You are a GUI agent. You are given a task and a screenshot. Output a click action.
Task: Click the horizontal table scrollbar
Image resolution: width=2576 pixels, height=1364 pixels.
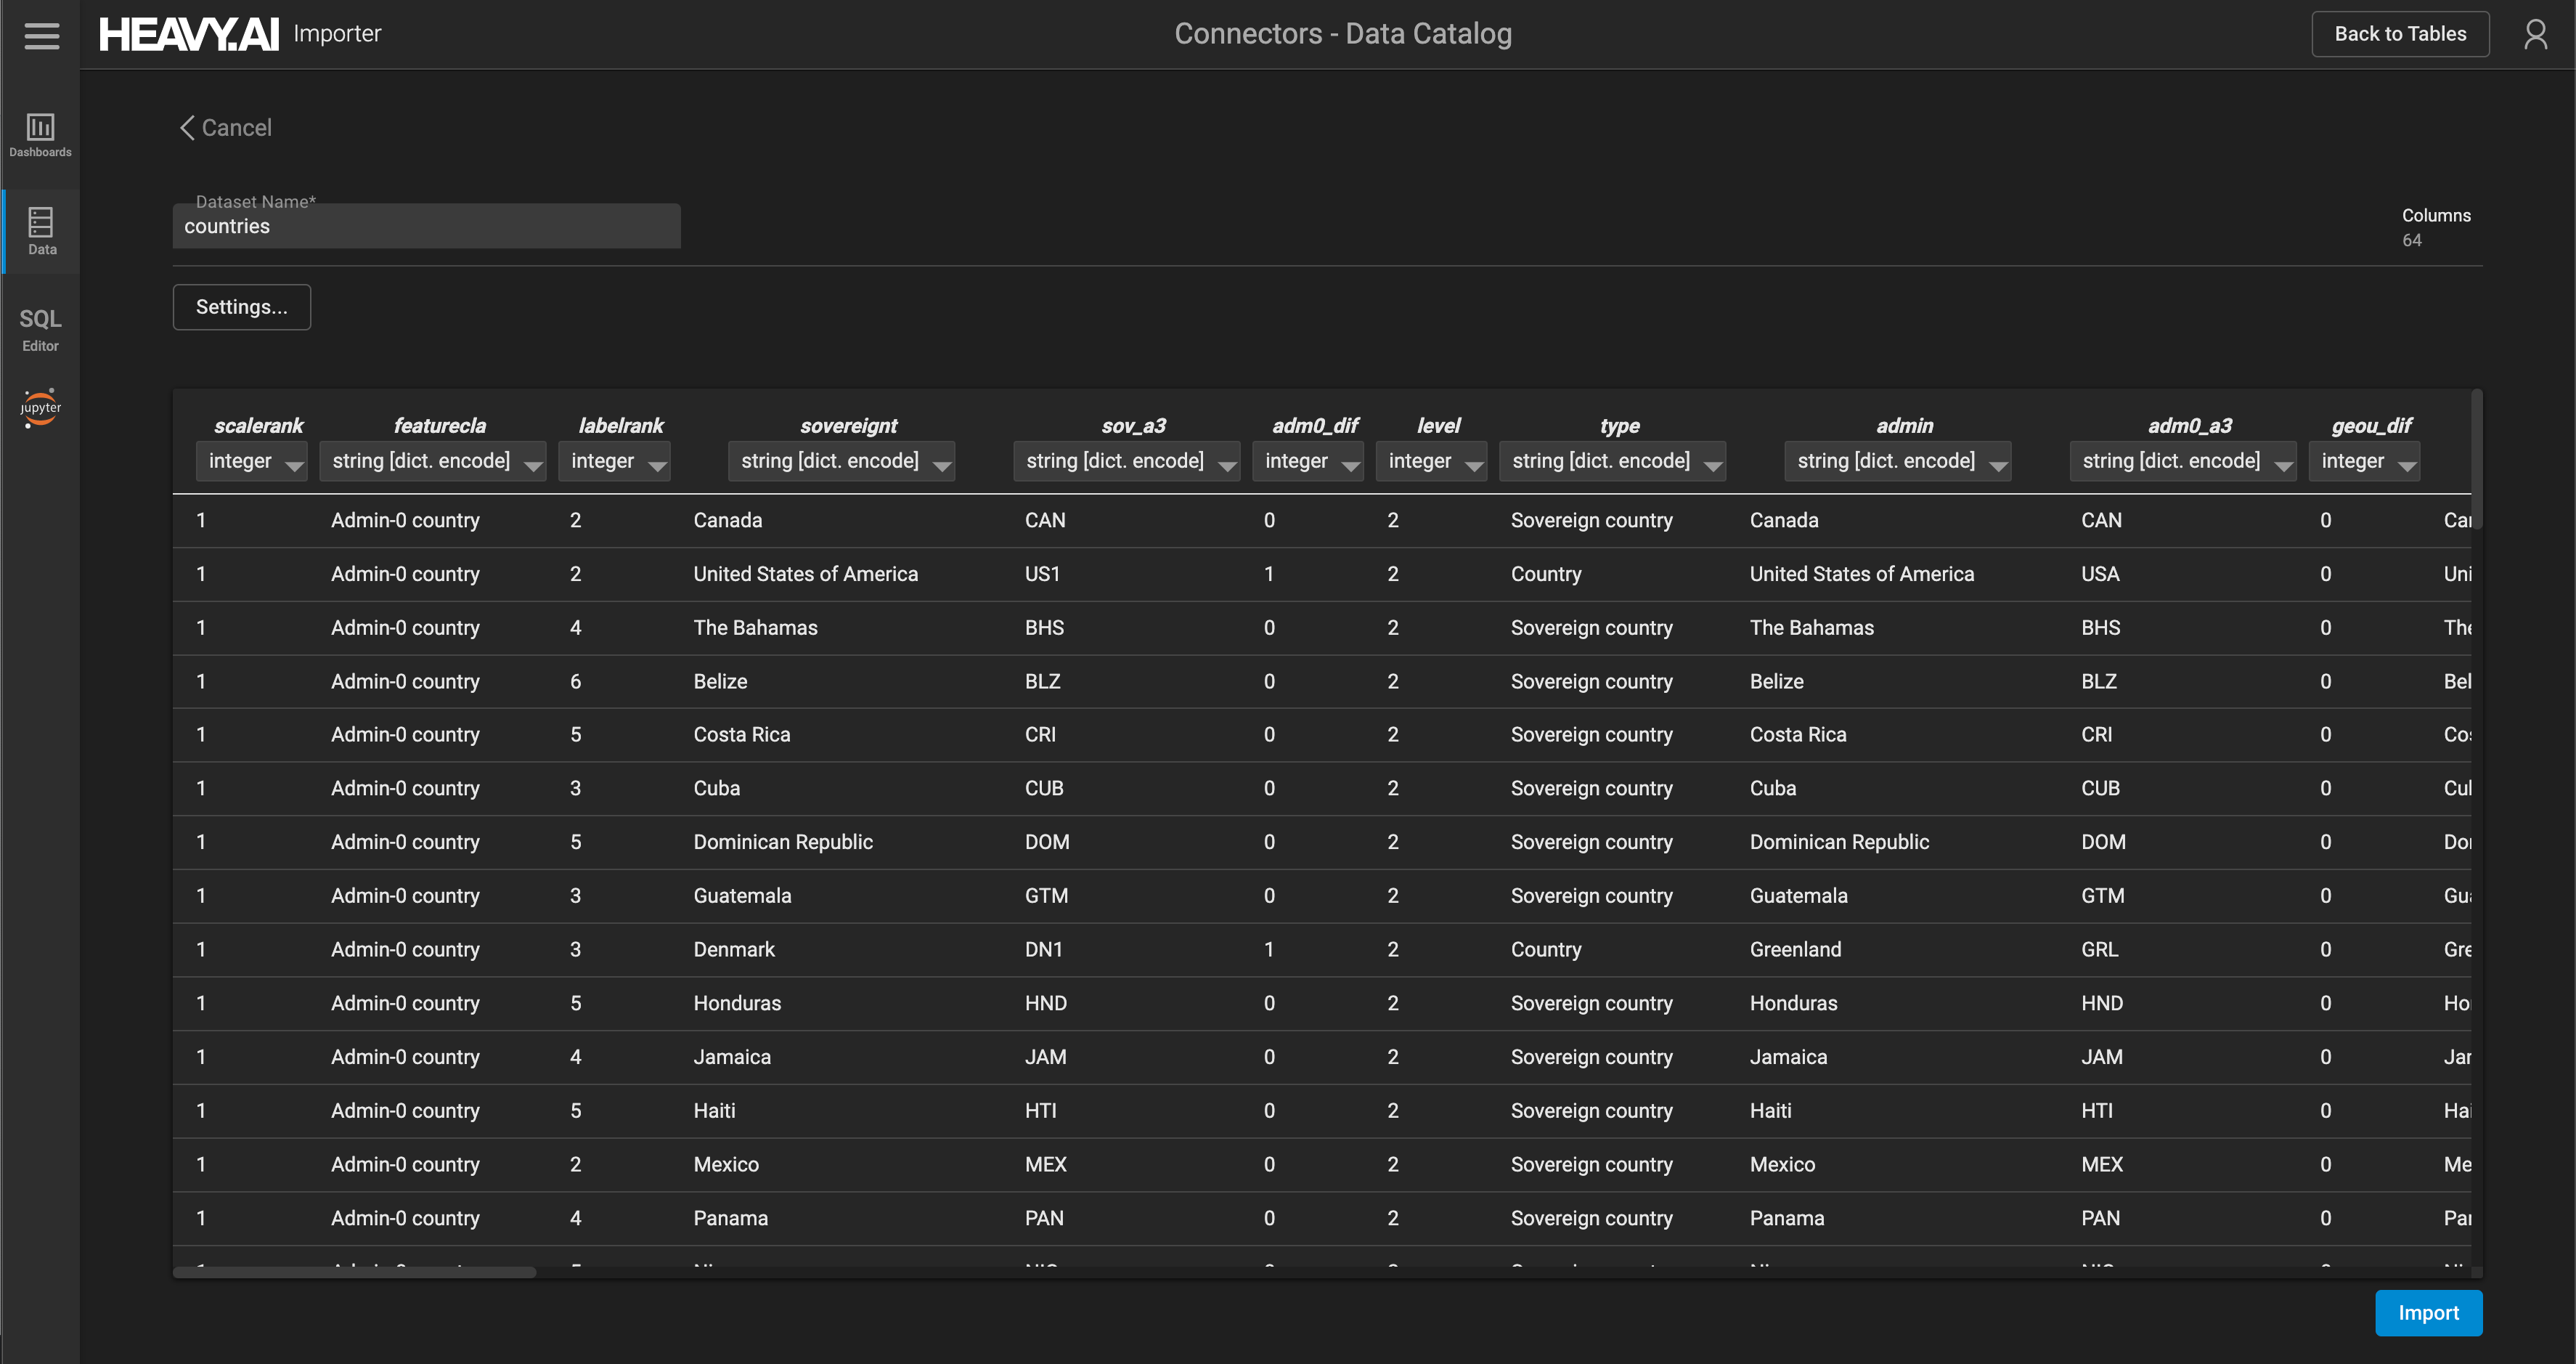pyautogui.click(x=355, y=1272)
